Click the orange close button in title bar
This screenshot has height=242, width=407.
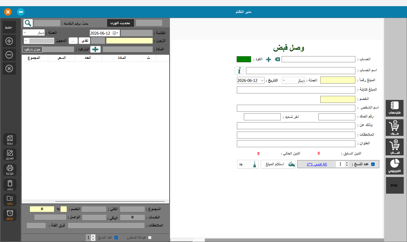8,12
